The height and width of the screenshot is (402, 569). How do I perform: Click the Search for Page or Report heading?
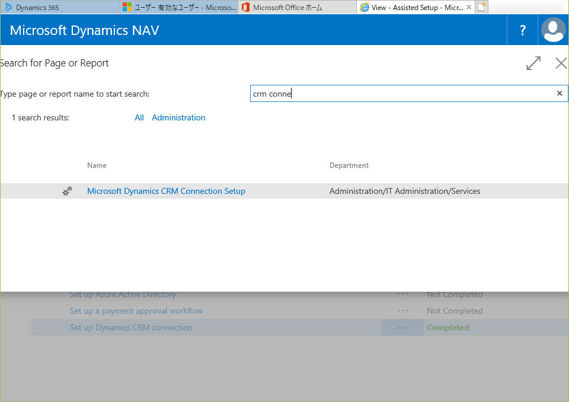[55, 63]
